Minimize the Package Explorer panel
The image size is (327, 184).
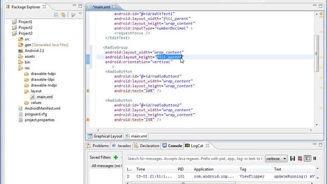pyautogui.click(x=74, y=6)
